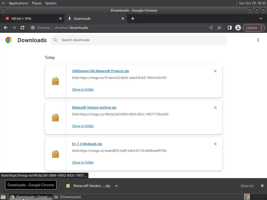Viewport: 267px width, 200px height.
Task: Switch to the MEGA upload tab
Action: 32,18
